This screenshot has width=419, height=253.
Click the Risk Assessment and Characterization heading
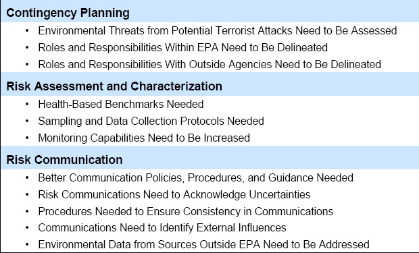pyautogui.click(x=114, y=86)
